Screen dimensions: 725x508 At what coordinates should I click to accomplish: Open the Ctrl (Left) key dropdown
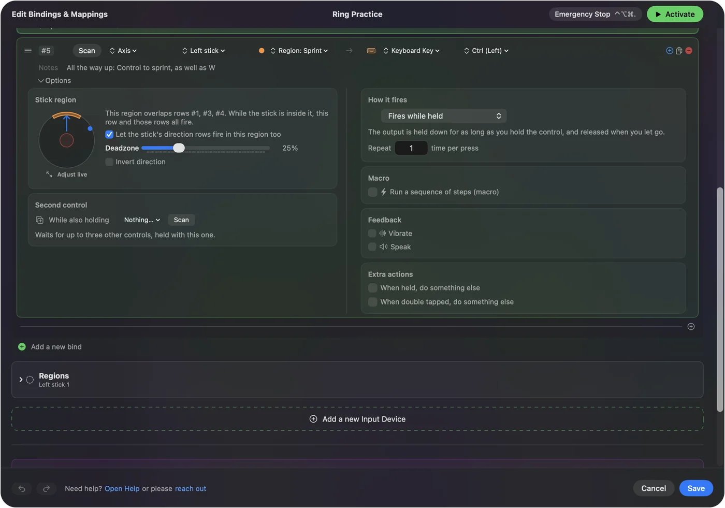(x=486, y=51)
